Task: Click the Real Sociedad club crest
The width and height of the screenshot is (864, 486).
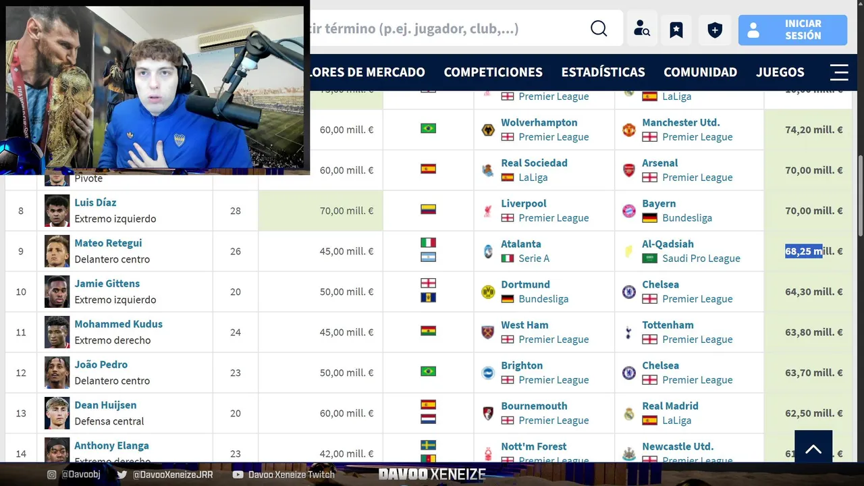Action: [488, 170]
